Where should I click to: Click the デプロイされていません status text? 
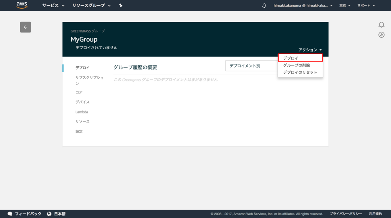(97, 48)
